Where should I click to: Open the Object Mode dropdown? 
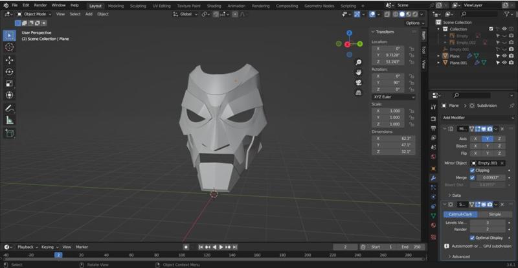click(34, 14)
